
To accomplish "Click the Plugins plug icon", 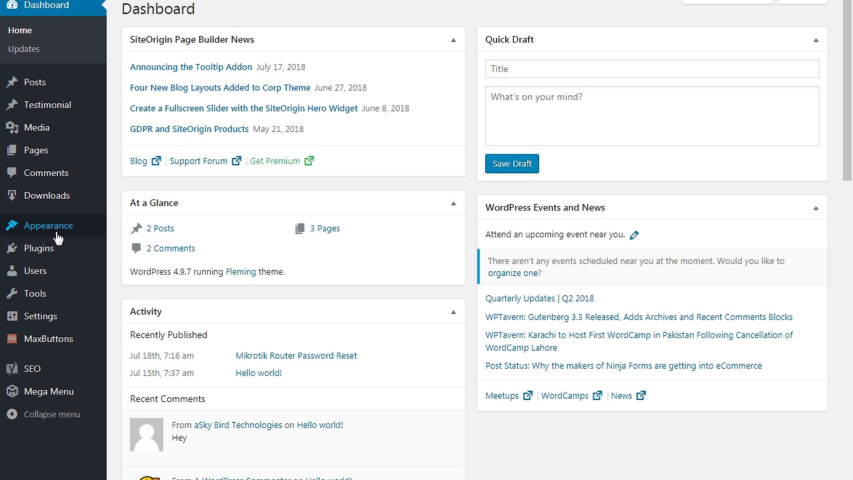I will [12, 248].
